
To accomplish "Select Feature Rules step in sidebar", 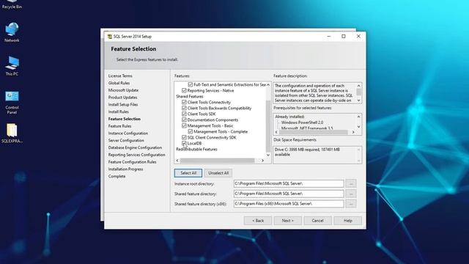I will [119, 126].
